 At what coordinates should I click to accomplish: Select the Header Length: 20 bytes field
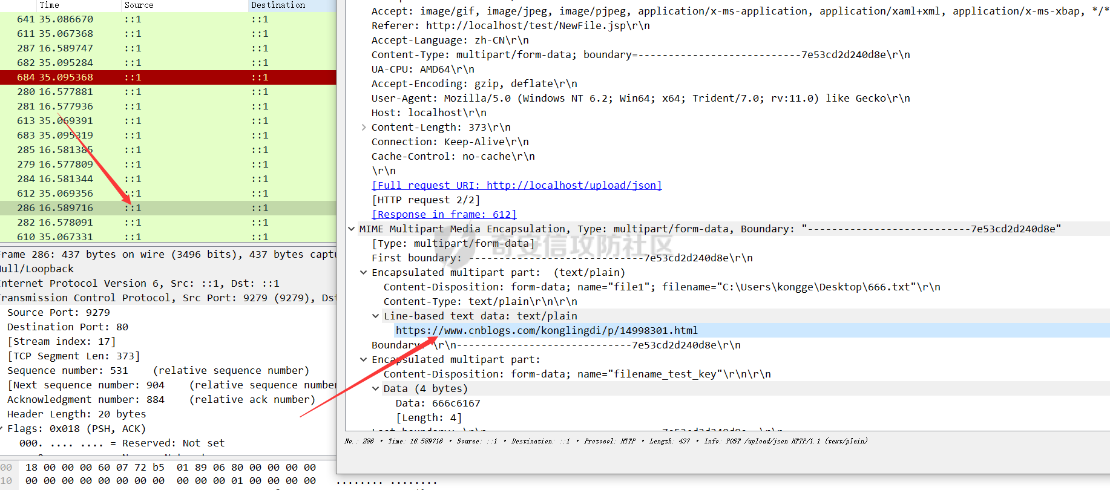(x=77, y=414)
